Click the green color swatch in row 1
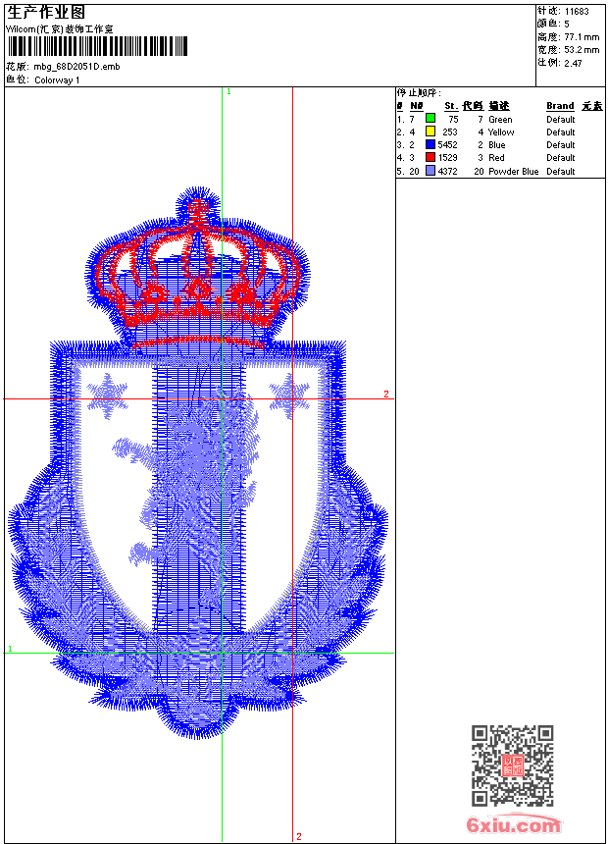The image size is (608, 844). click(431, 119)
